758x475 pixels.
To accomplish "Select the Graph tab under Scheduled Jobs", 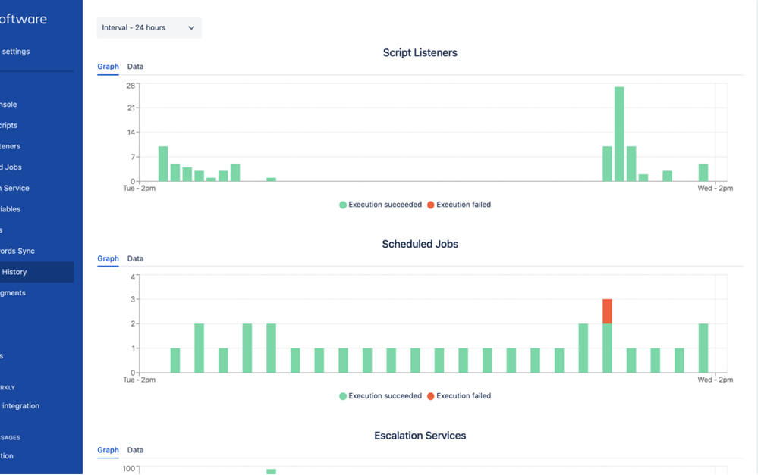I will (108, 258).
